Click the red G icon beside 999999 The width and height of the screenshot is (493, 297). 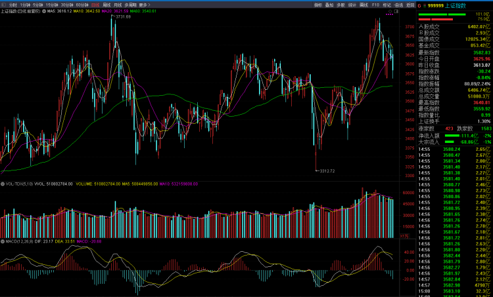coord(419,5)
